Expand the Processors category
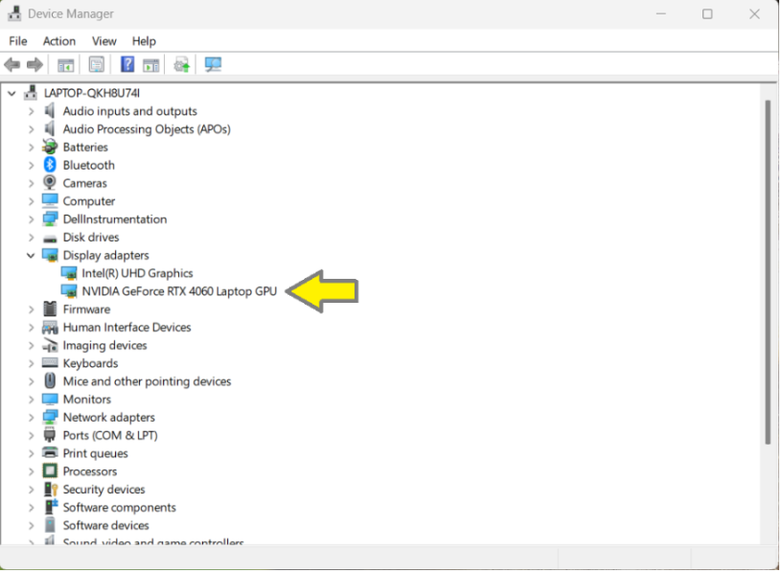This screenshot has width=781, height=573. [31, 471]
